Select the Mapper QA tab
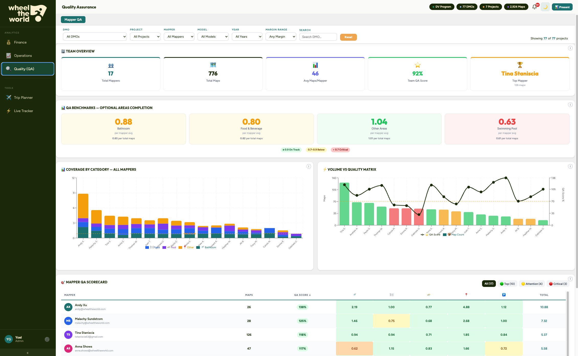This screenshot has height=356, width=578. pyautogui.click(x=73, y=20)
